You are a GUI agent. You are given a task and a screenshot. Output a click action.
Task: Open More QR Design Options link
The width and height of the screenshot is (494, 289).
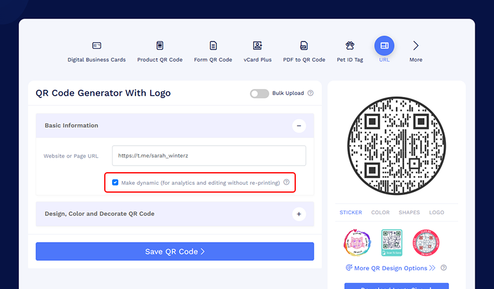point(390,268)
